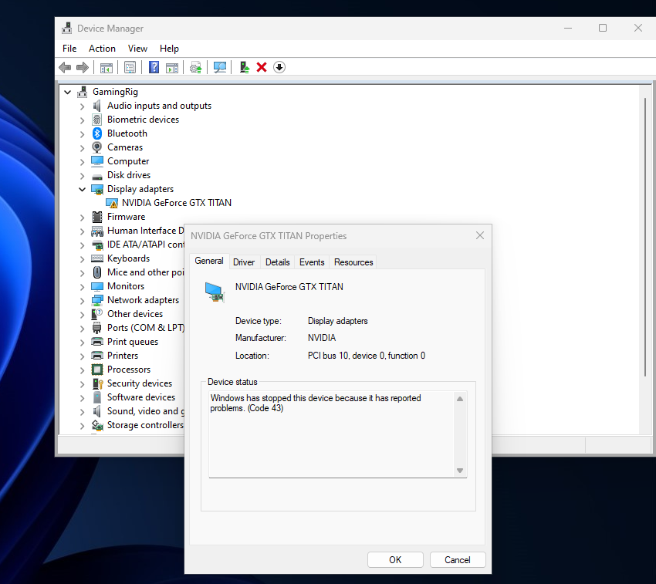Click the Print queues printer icon

coord(97,342)
